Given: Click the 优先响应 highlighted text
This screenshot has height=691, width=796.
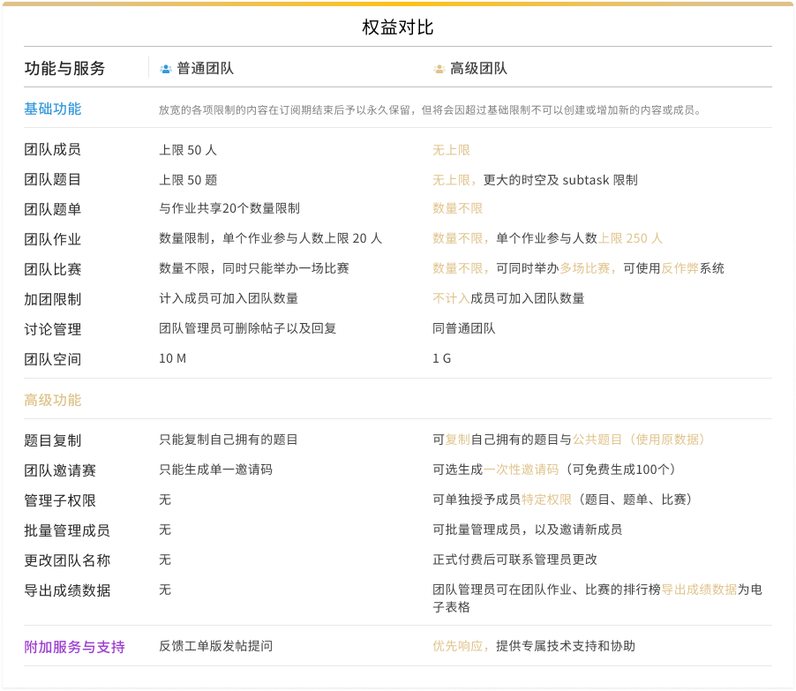Looking at the screenshot, I should 460,646.
